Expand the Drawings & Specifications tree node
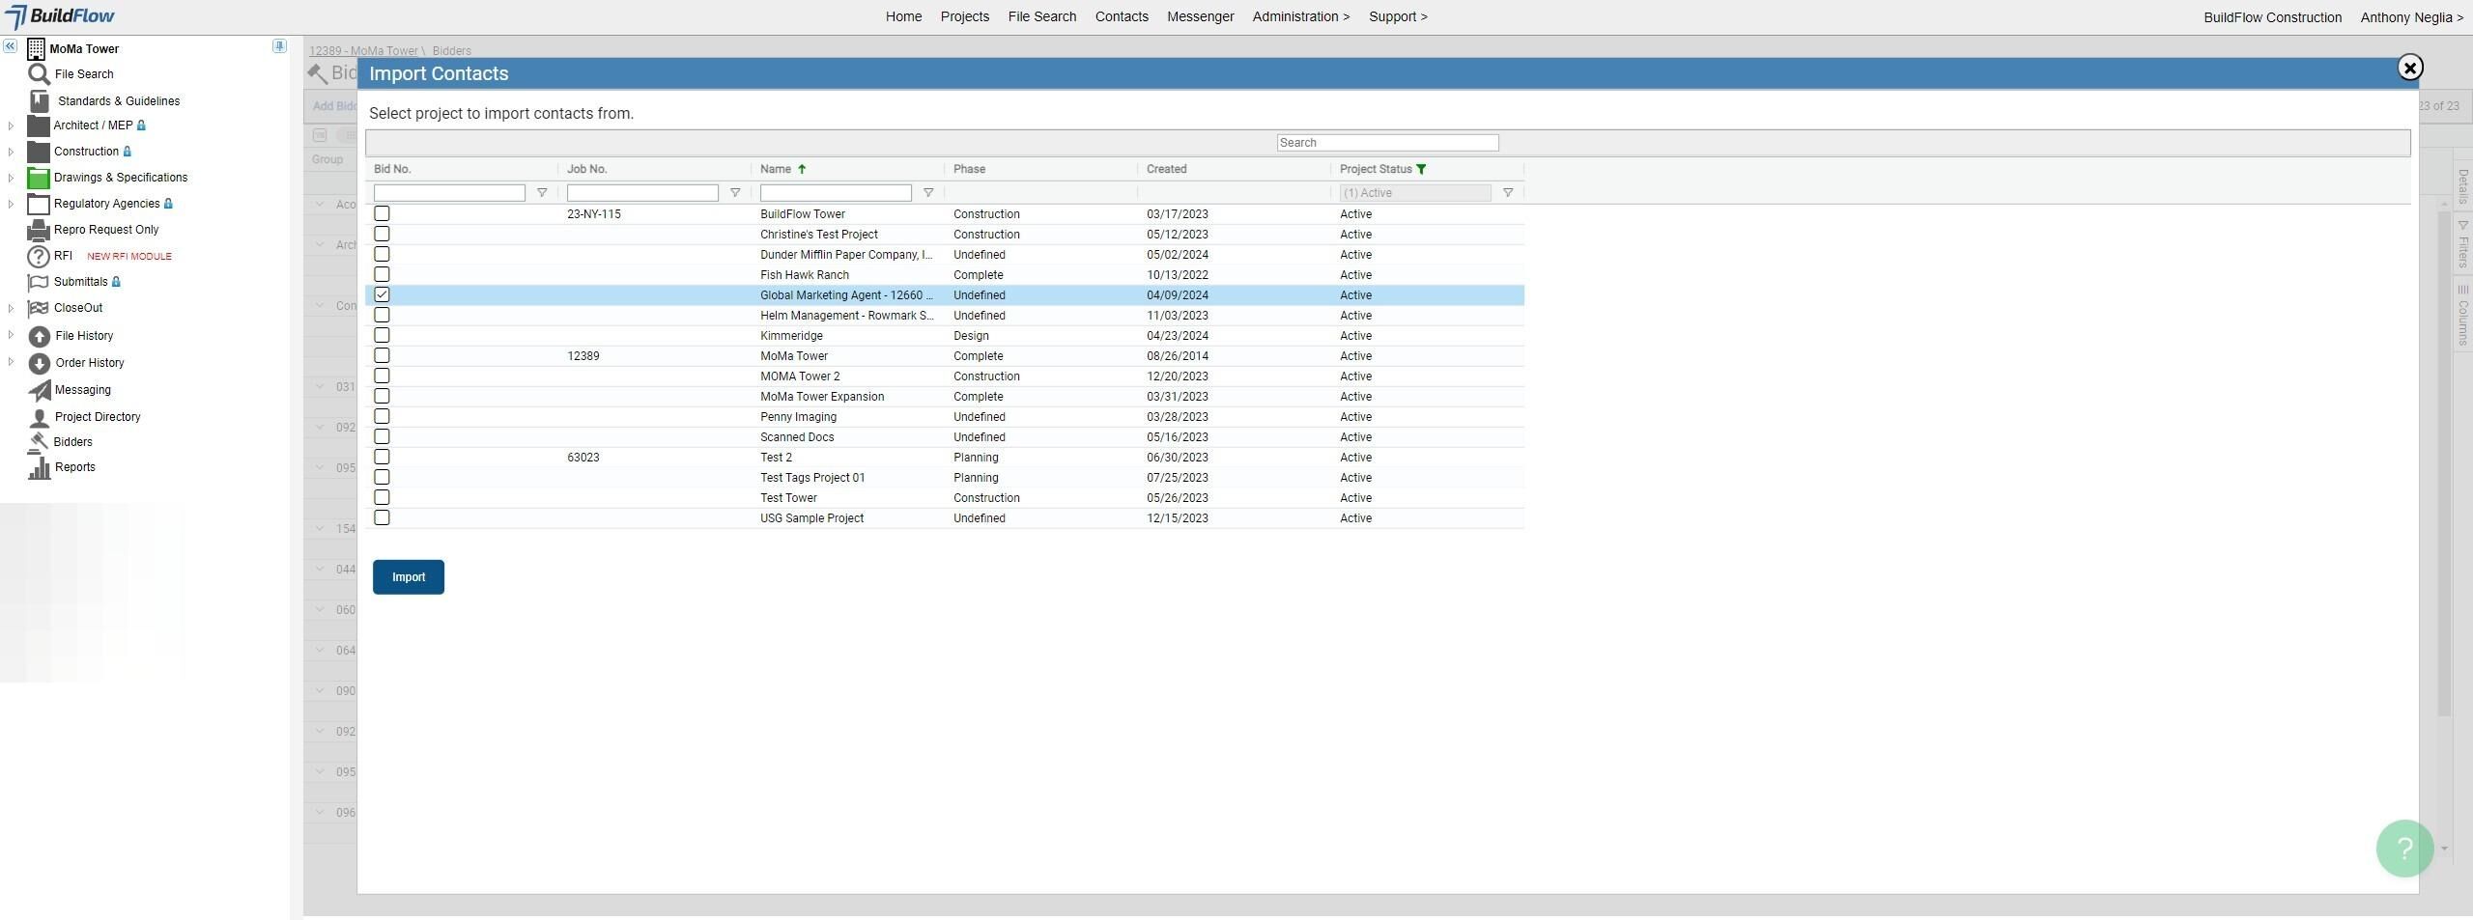This screenshot has height=920, width=2473. click(11, 178)
